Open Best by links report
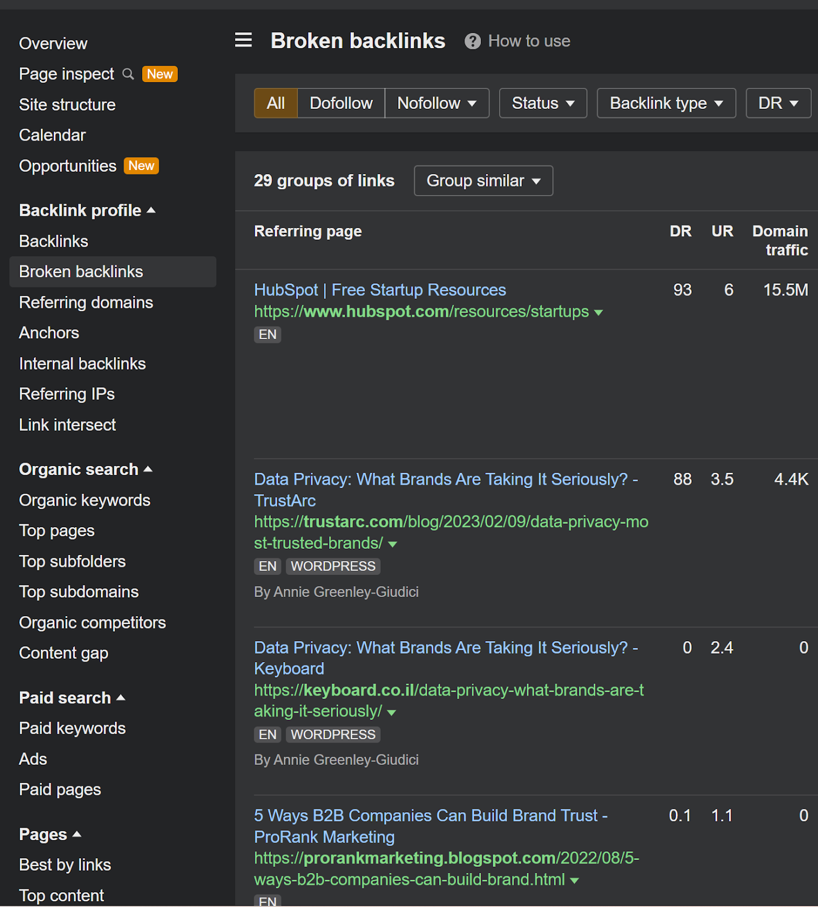This screenshot has width=818, height=907. point(65,865)
